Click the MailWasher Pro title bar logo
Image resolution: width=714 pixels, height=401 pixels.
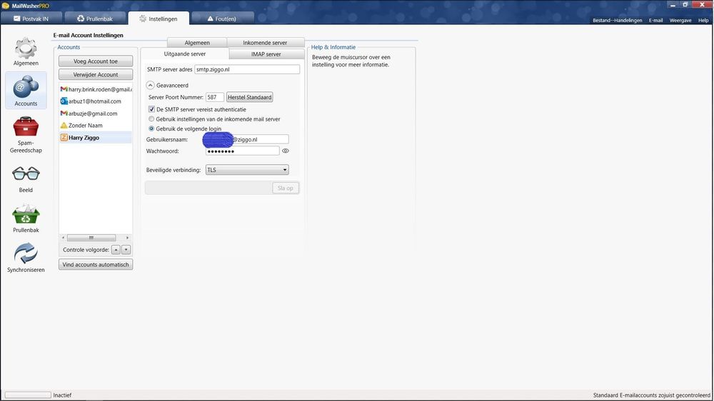click(x=6, y=6)
